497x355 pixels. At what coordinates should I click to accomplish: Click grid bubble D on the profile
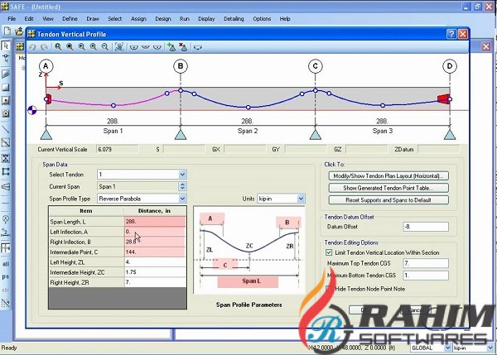pos(450,66)
